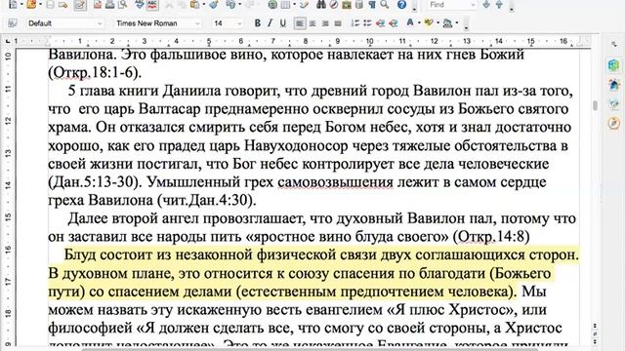This screenshot has height=351, width=625.
Task: Toggle Underline formatting
Action: pos(282,23)
